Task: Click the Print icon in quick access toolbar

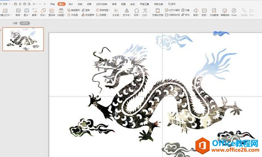Action: [x=25, y=4]
